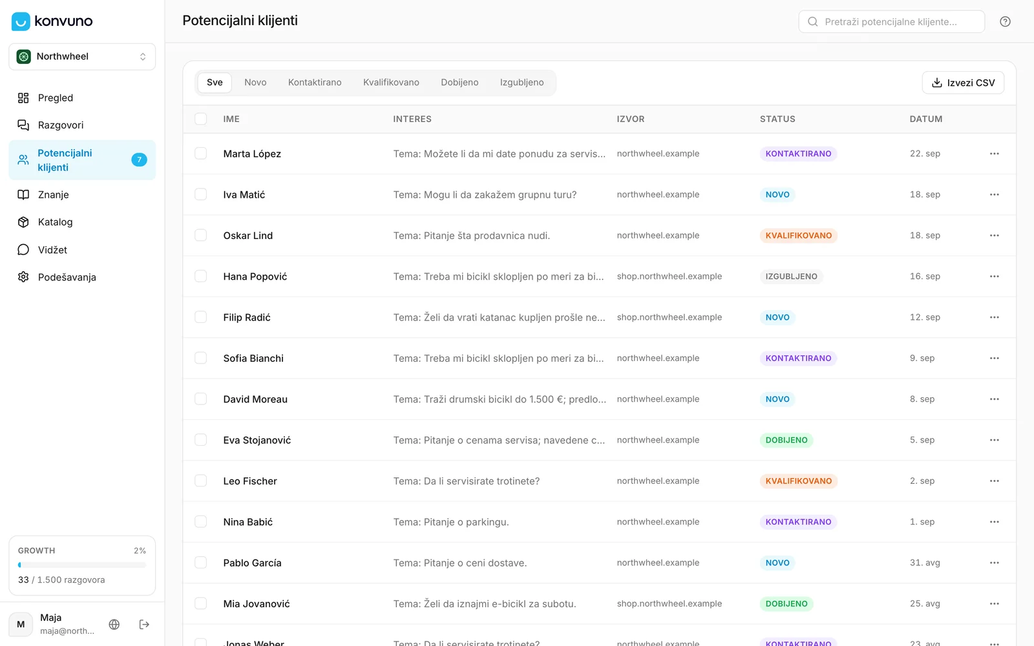Select the checkbox for Sofia Bianchi
This screenshot has width=1034, height=646.
coord(201,359)
